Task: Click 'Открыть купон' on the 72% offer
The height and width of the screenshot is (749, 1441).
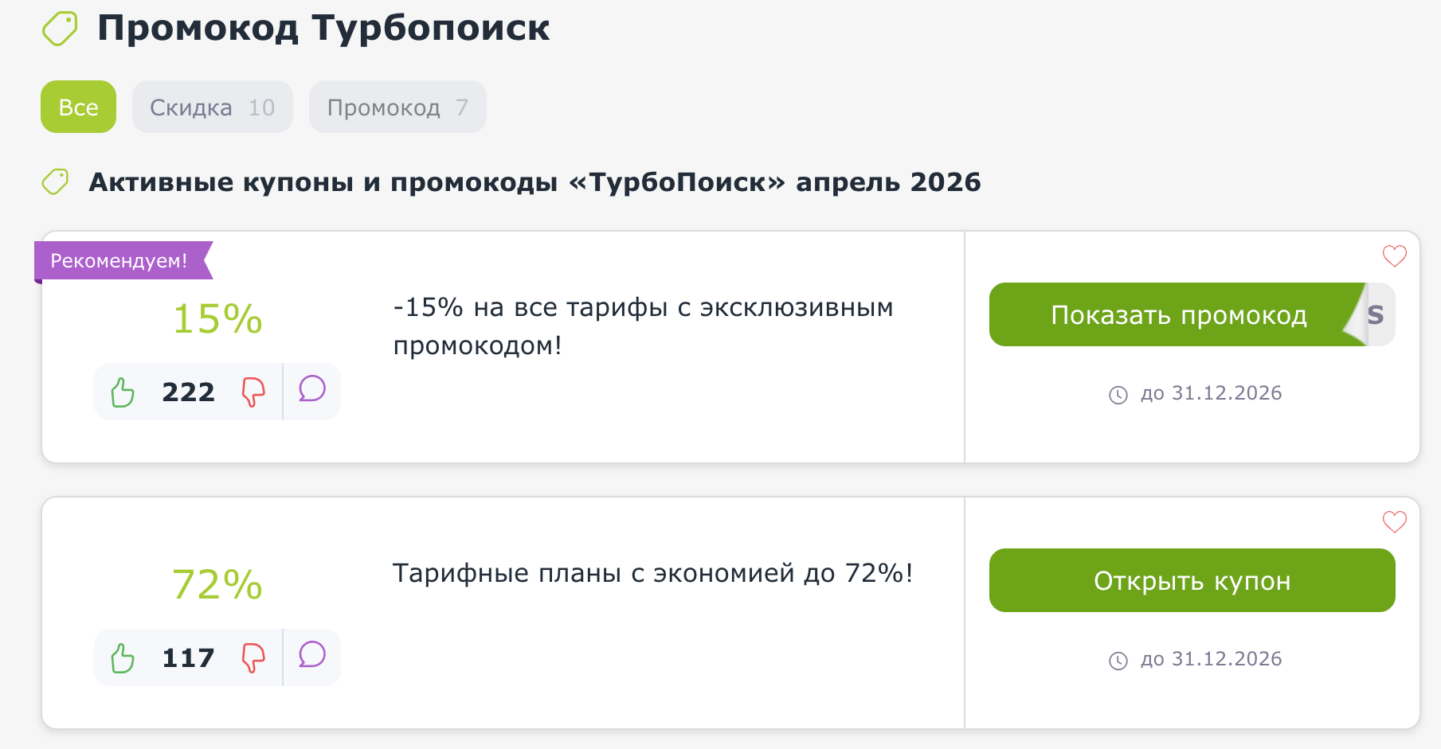Action: point(1192,580)
